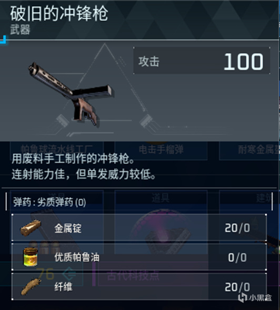Select the 优质帕鲁油 material row
Viewport: 280px width, 310px height.
(x=139, y=257)
